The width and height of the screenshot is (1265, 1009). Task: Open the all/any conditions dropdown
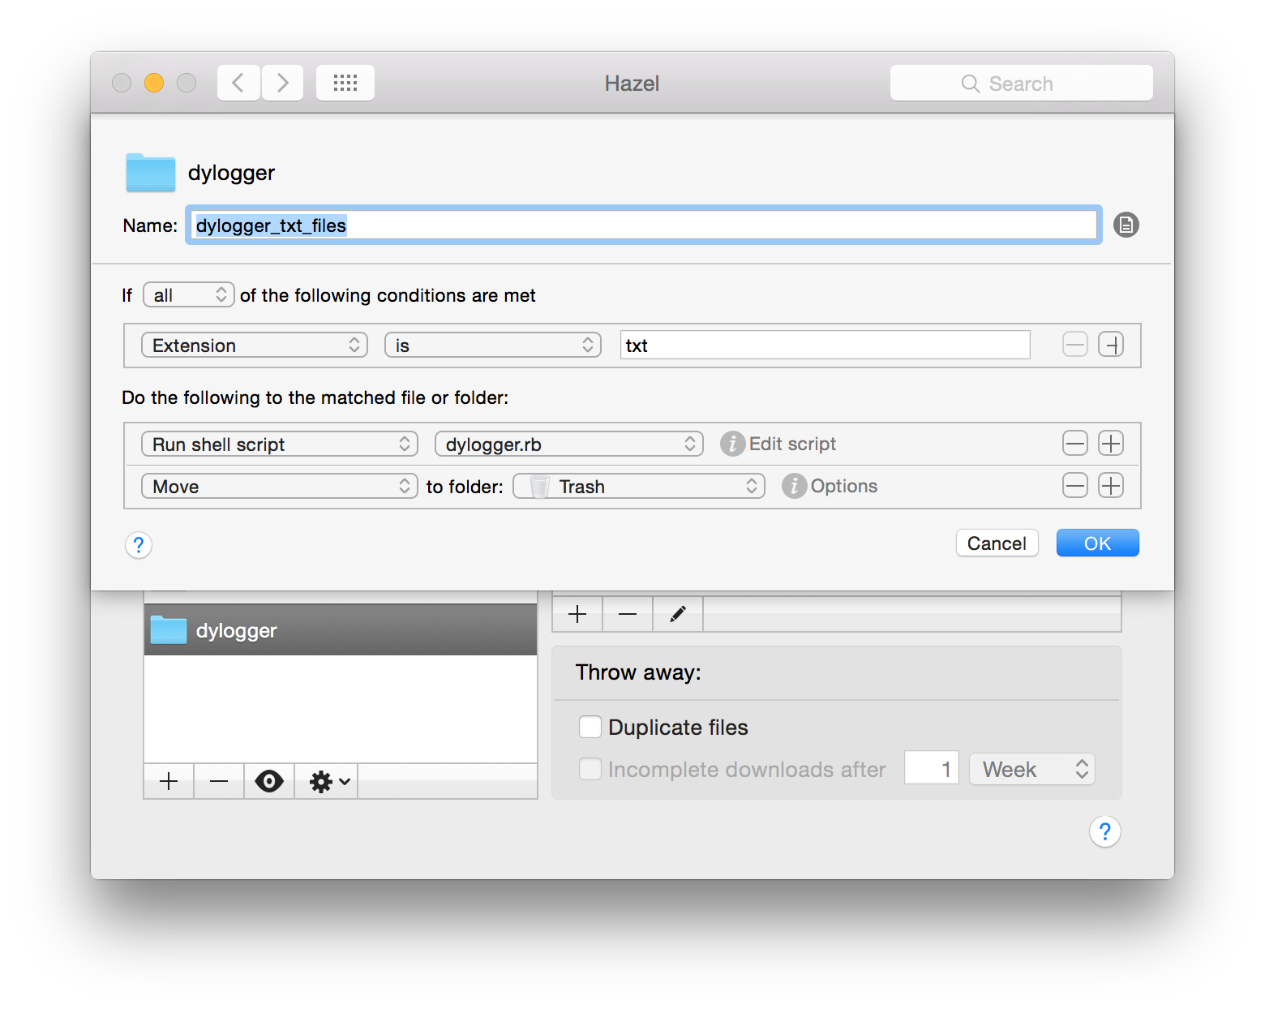[x=189, y=294]
